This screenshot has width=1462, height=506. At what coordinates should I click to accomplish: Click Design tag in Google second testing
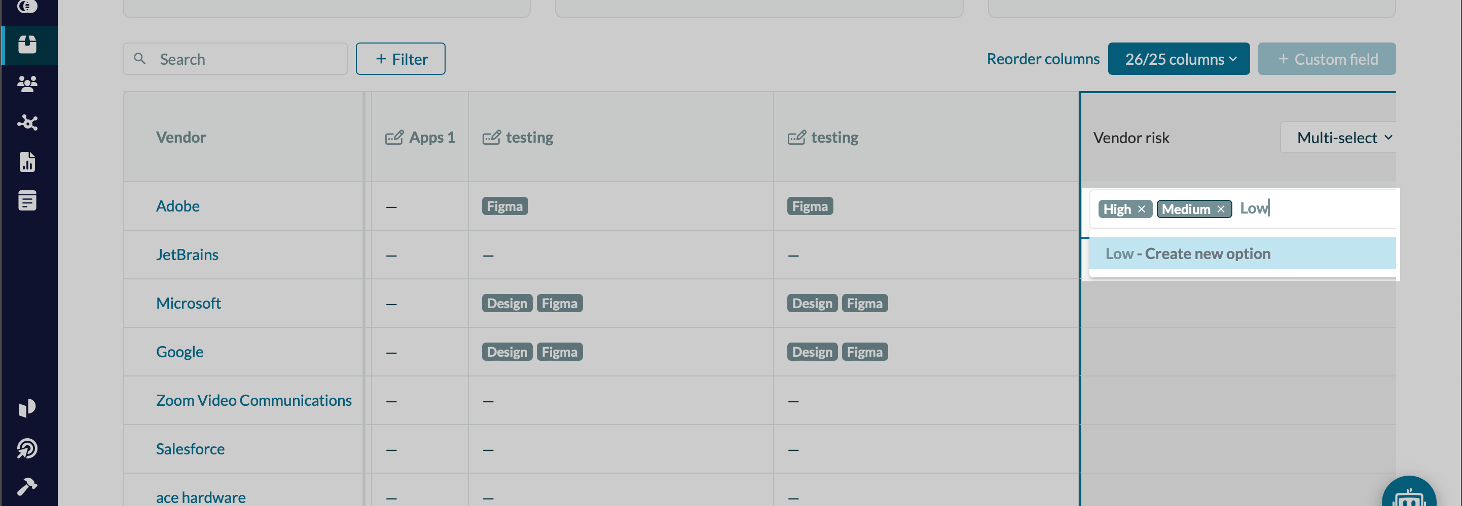click(x=812, y=352)
